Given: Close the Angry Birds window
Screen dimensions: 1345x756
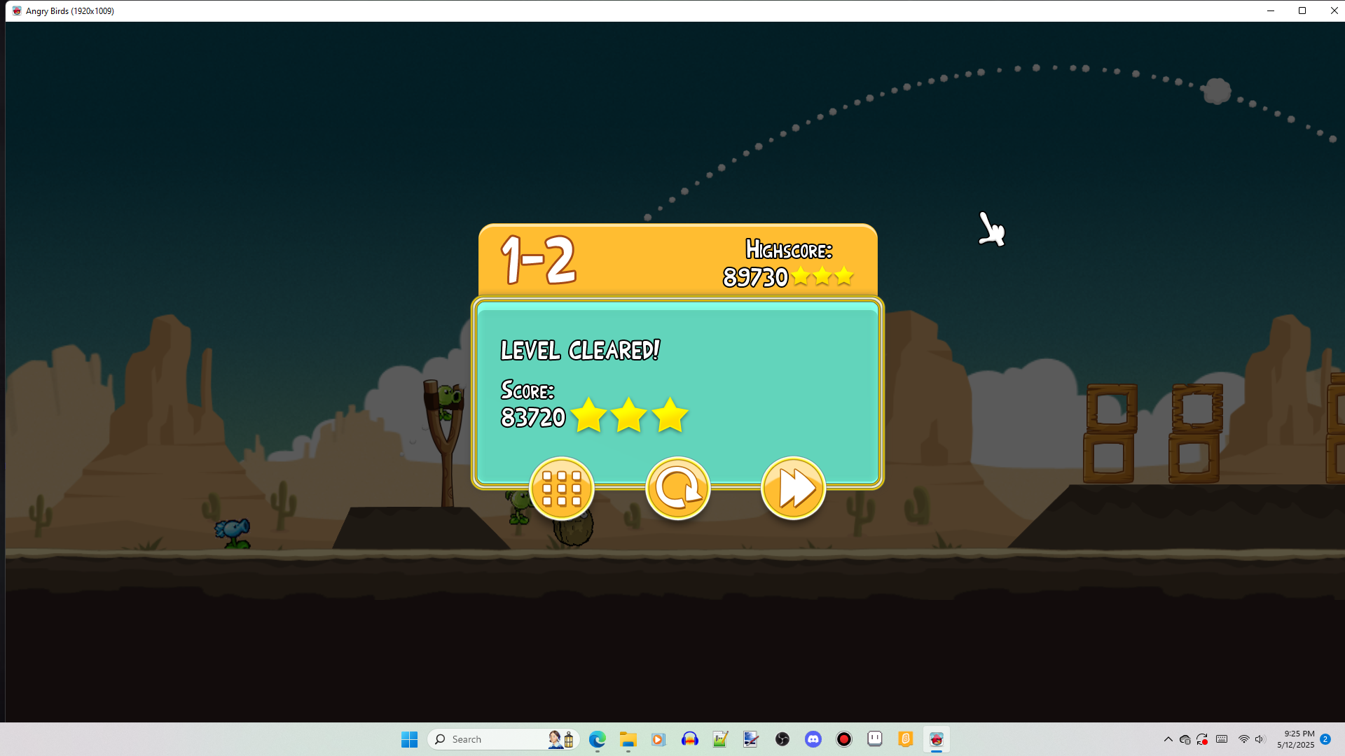Looking at the screenshot, I should click(x=1334, y=10).
